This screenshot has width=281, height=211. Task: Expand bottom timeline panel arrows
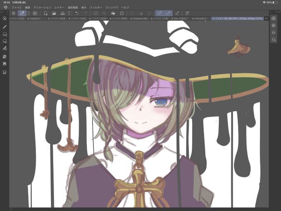11,209
